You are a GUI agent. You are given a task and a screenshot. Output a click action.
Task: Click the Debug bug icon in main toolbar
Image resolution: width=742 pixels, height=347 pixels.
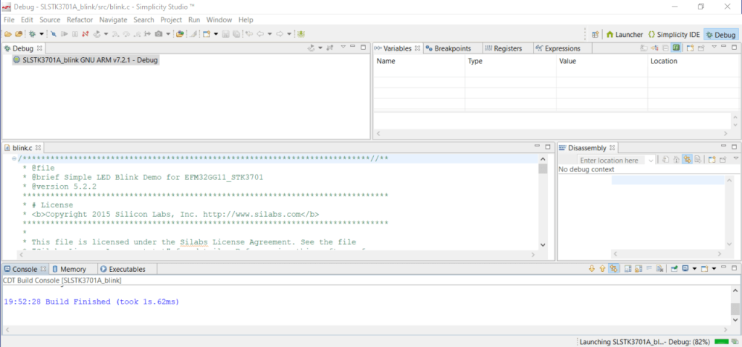point(32,34)
